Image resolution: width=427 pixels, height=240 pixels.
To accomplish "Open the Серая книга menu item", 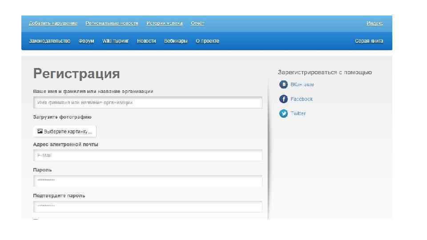I will click(x=369, y=41).
